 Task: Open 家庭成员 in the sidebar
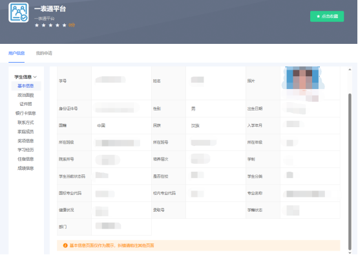point(26,132)
